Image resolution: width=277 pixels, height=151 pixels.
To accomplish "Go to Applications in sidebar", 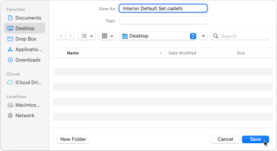I will tap(24, 49).
